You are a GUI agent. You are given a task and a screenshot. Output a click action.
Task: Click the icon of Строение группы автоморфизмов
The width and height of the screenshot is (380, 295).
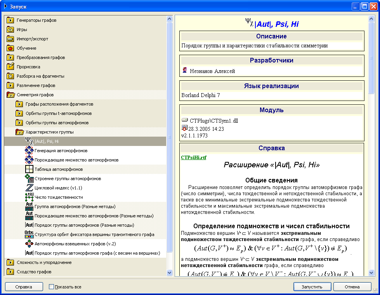click(29, 179)
